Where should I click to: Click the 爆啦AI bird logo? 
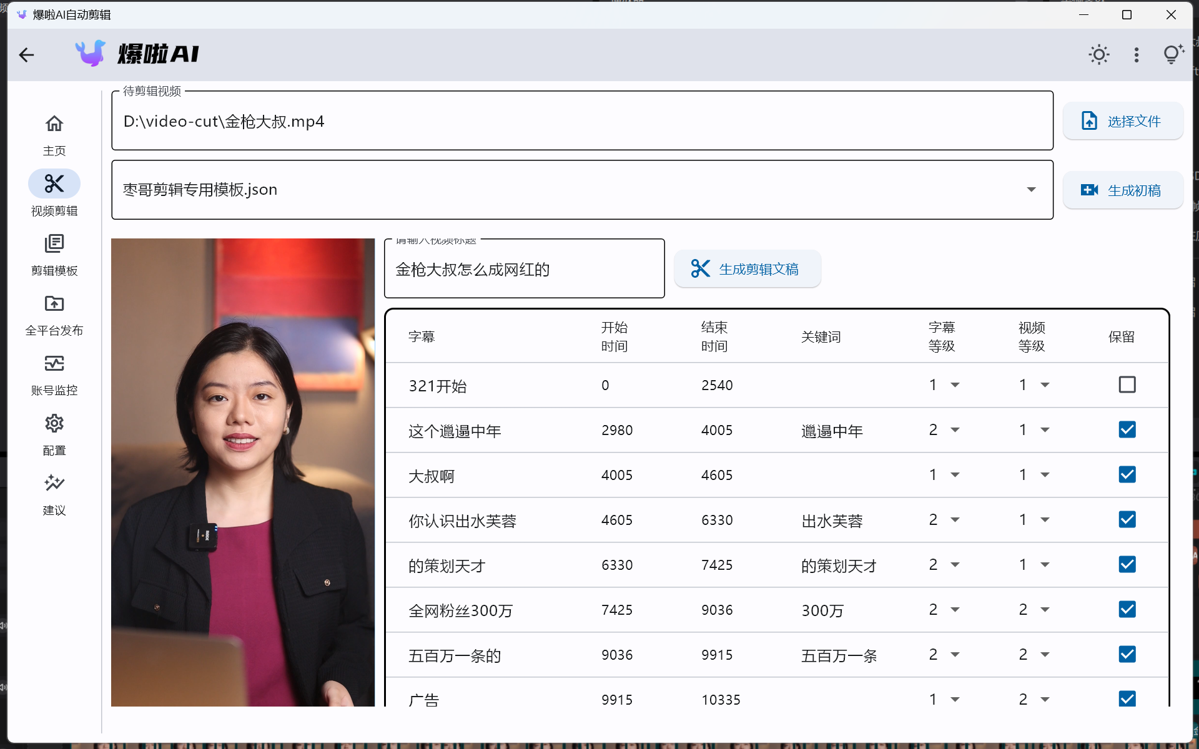pyautogui.click(x=91, y=54)
